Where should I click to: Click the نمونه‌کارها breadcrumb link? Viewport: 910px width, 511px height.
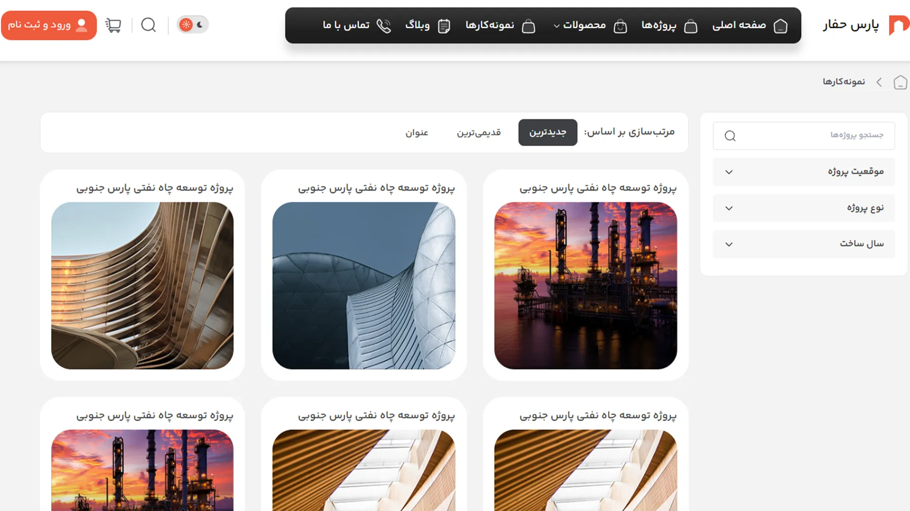click(x=844, y=82)
